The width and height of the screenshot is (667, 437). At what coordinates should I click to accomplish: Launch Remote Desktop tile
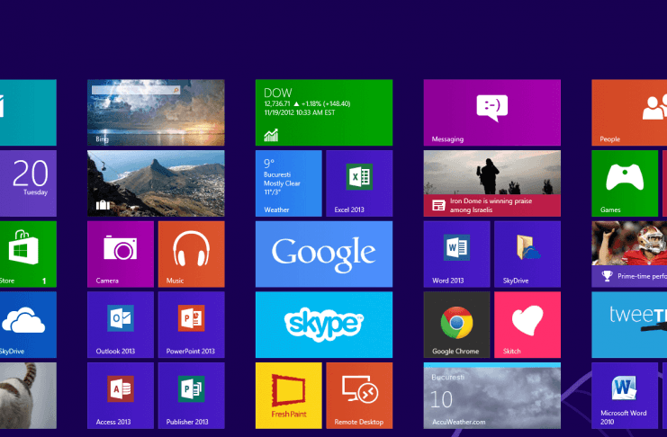point(359,396)
